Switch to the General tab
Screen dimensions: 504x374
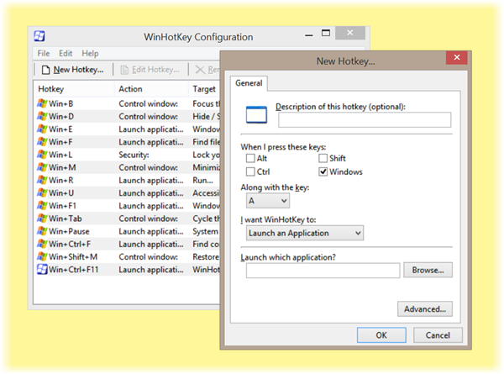click(x=249, y=83)
